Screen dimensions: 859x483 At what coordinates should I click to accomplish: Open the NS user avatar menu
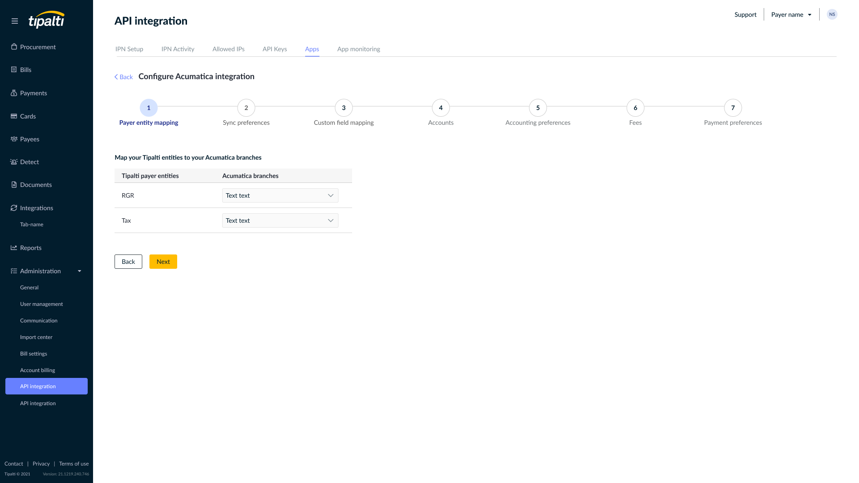[832, 14]
